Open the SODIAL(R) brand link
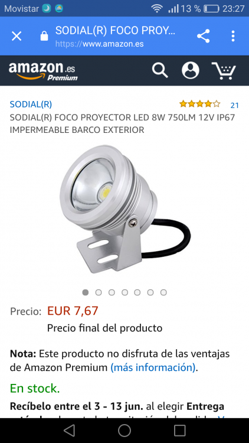This screenshot has height=443, width=249. tap(31, 104)
